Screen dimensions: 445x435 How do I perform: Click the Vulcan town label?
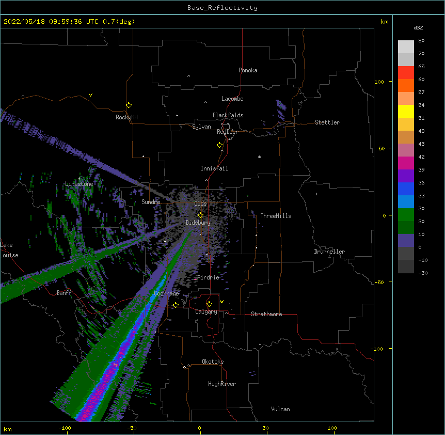pos(280,409)
